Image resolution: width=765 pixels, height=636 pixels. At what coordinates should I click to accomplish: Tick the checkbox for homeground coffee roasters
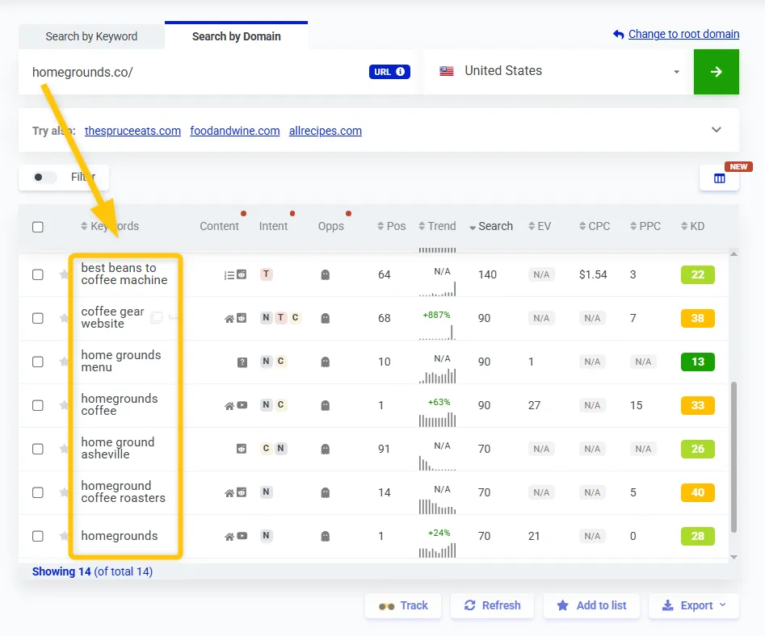coord(38,492)
